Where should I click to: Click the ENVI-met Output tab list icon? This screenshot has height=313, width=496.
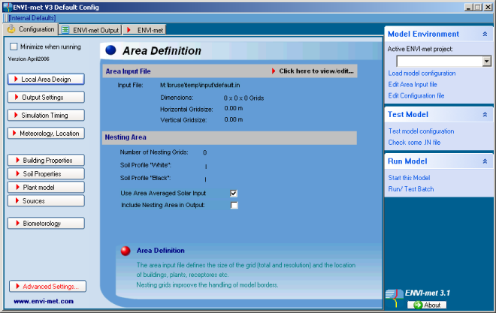pos(65,30)
